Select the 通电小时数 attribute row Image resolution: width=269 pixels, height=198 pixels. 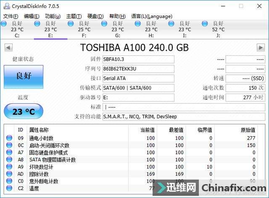[x=131, y=138]
